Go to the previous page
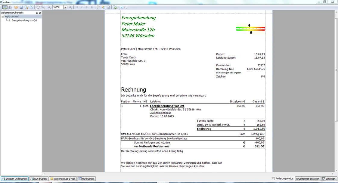This screenshot has height=183, width=338. tap(82, 7)
